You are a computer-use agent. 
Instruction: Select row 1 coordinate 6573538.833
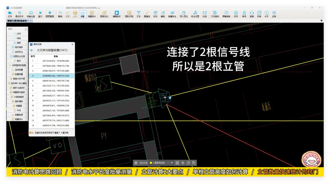click(52, 61)
